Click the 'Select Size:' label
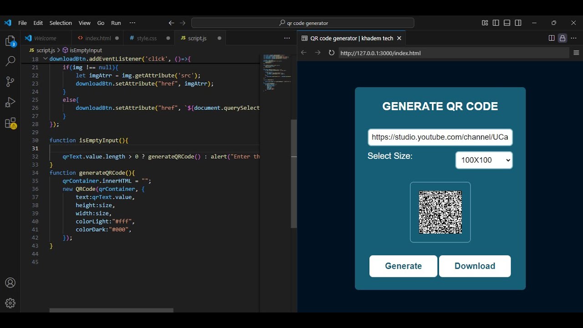This screenshot has width=583, height=328. [x=390, y=156]
